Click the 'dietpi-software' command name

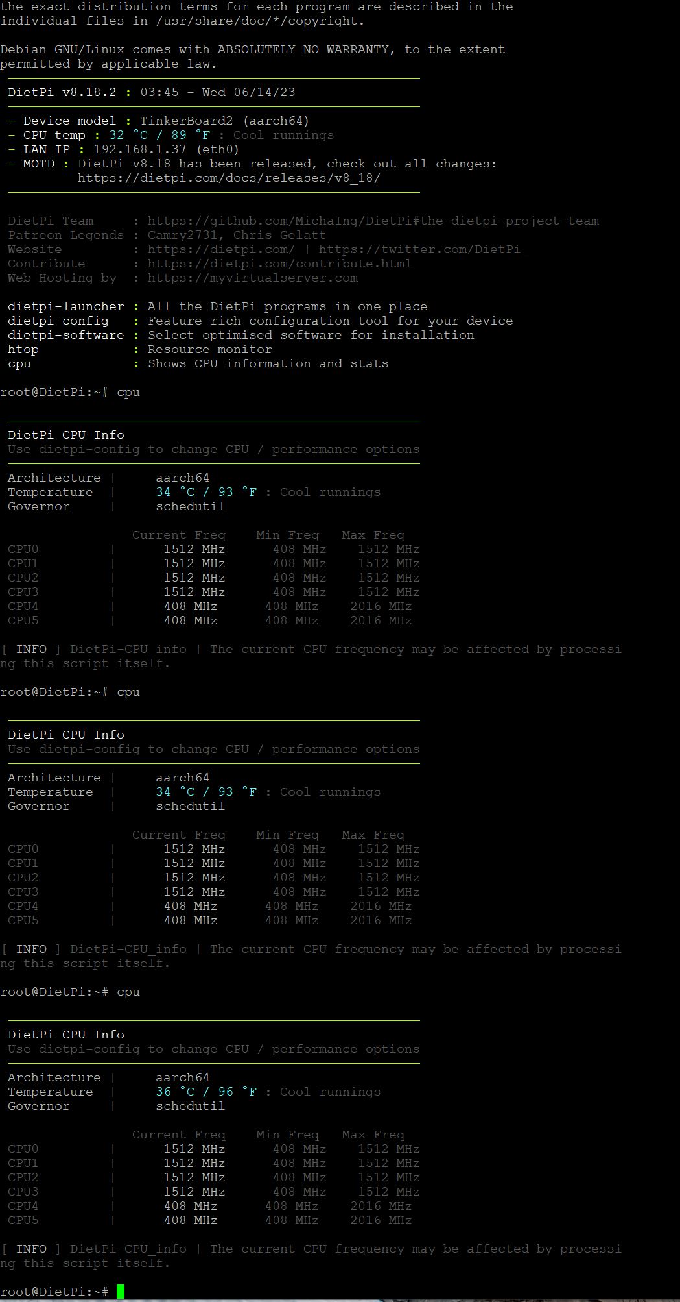click(66, 335)
